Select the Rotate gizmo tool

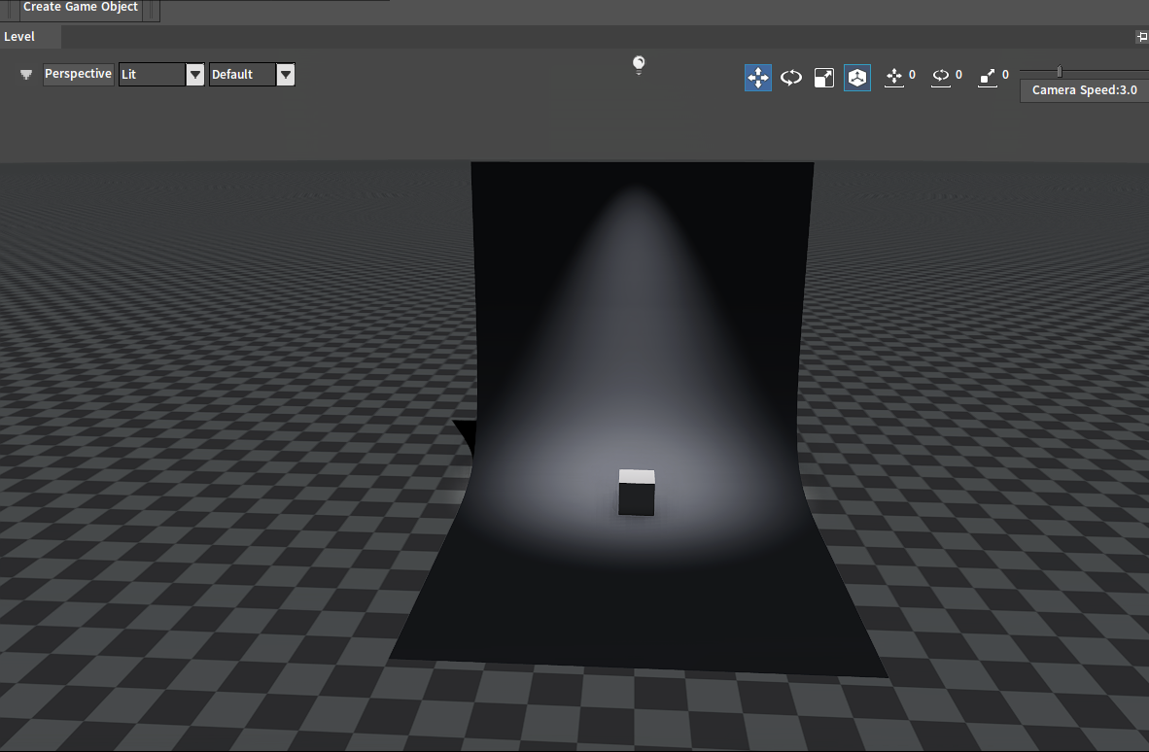coord(790,78)
